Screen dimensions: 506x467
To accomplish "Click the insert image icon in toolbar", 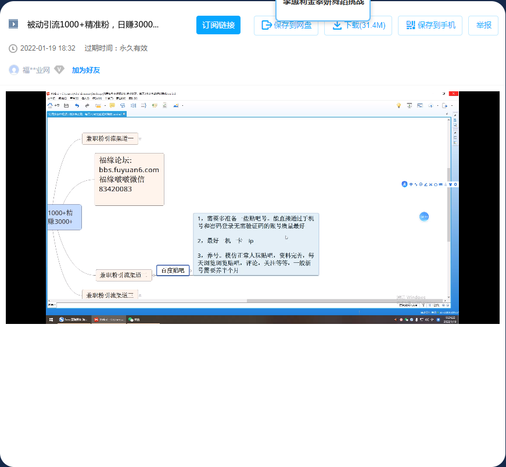I will [x=176, y=106].
